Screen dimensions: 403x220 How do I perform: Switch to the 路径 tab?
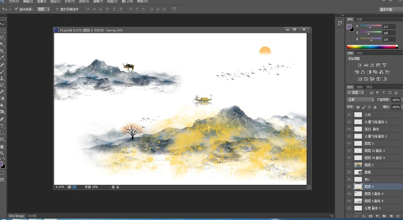pos(369,87)
